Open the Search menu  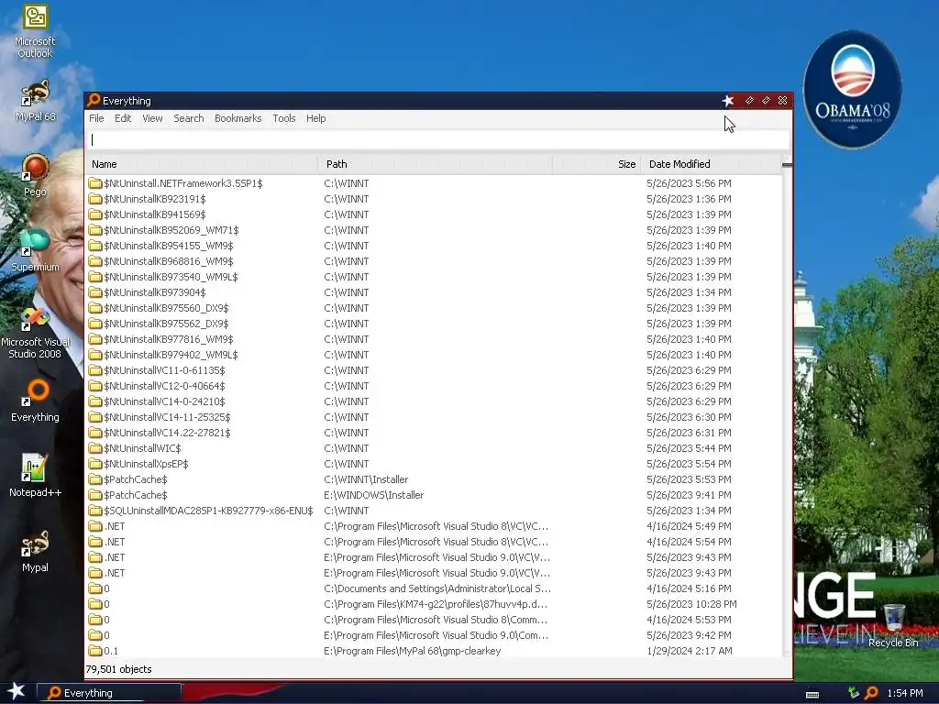point(189,118)
